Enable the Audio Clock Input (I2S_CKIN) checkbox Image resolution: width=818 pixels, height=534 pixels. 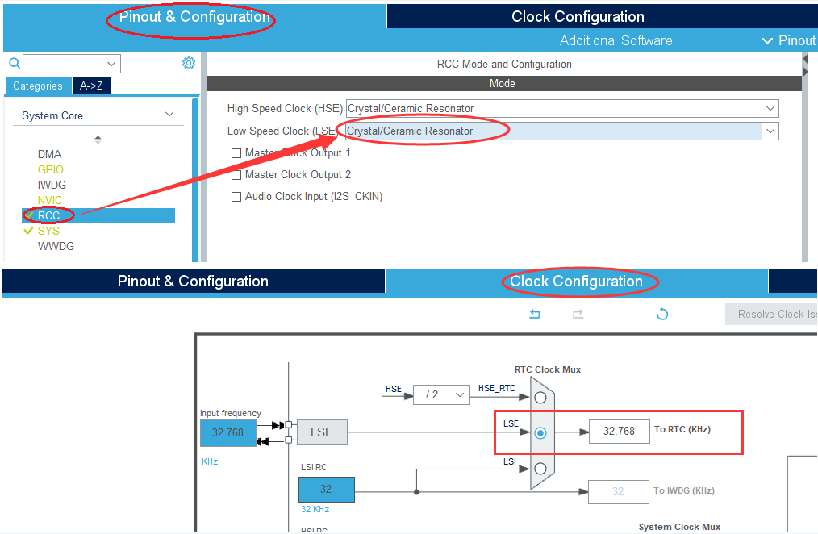tap(236, 196)
